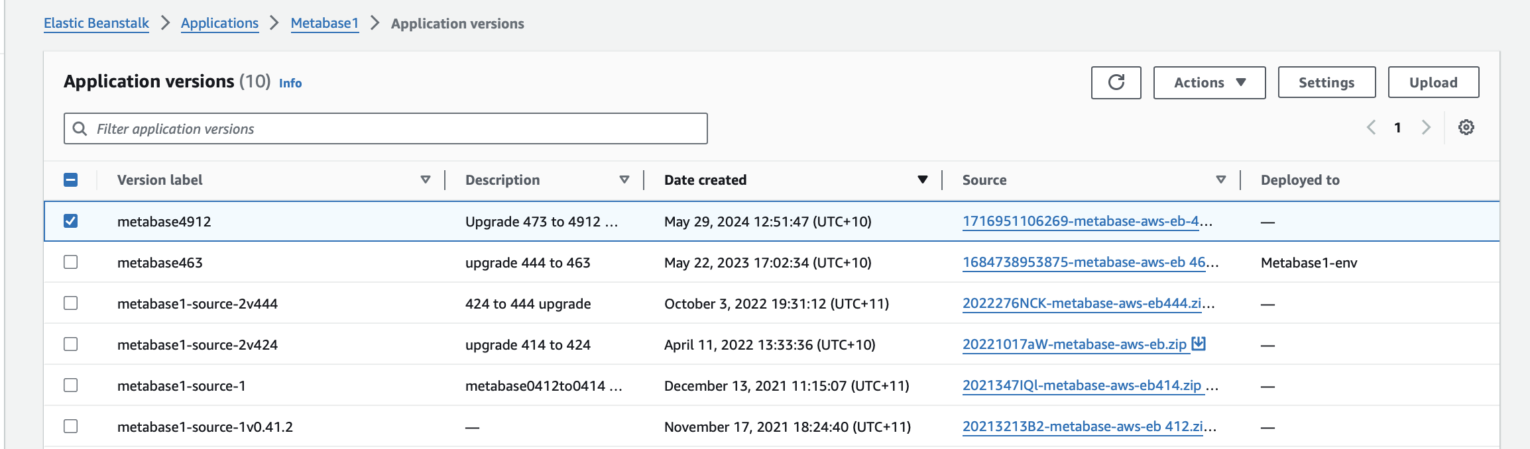Image resolution: width=1530 pixels, height=449 pixels.
Task: Click the download icon beside 20221017aW-metabase-aws-eb.zip
Action: pos(1199,344)
